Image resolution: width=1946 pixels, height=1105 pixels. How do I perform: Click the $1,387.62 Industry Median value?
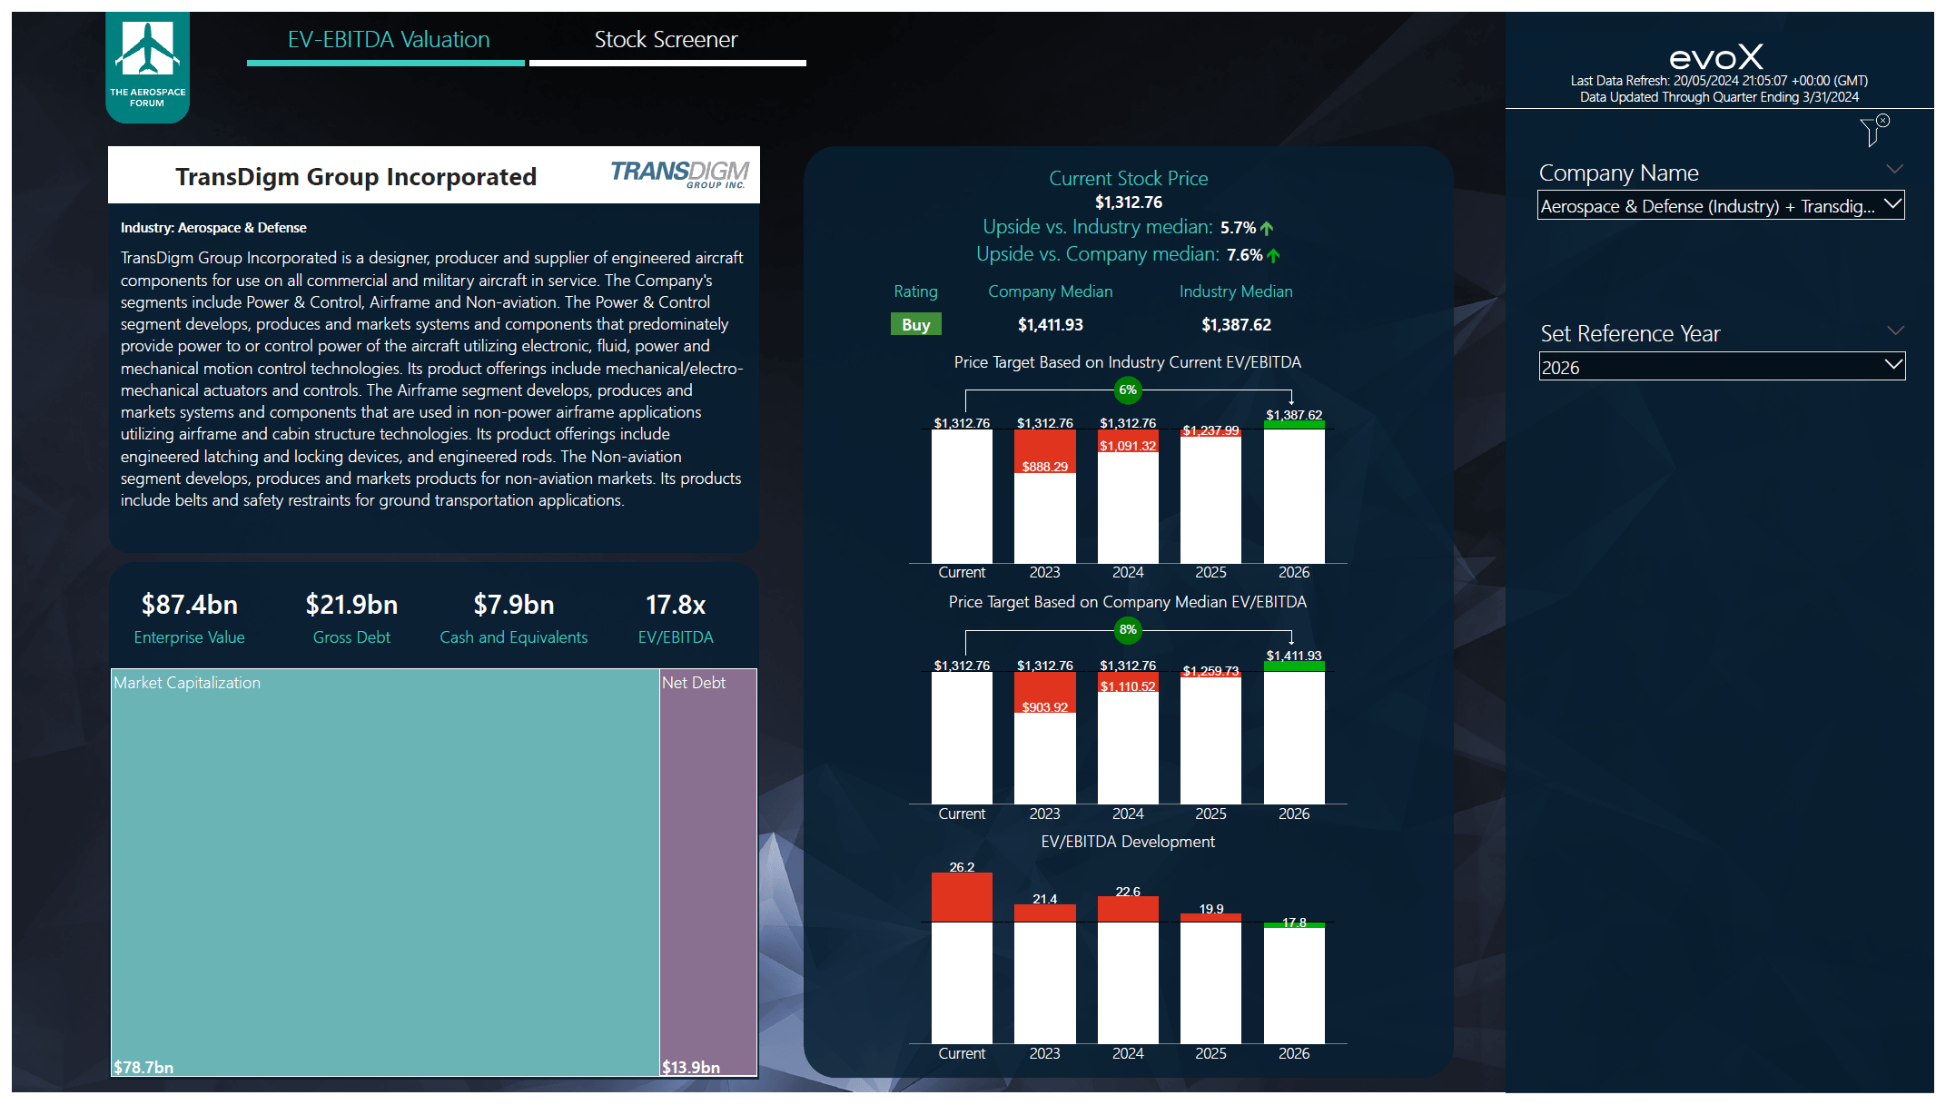pos(1236,324)
